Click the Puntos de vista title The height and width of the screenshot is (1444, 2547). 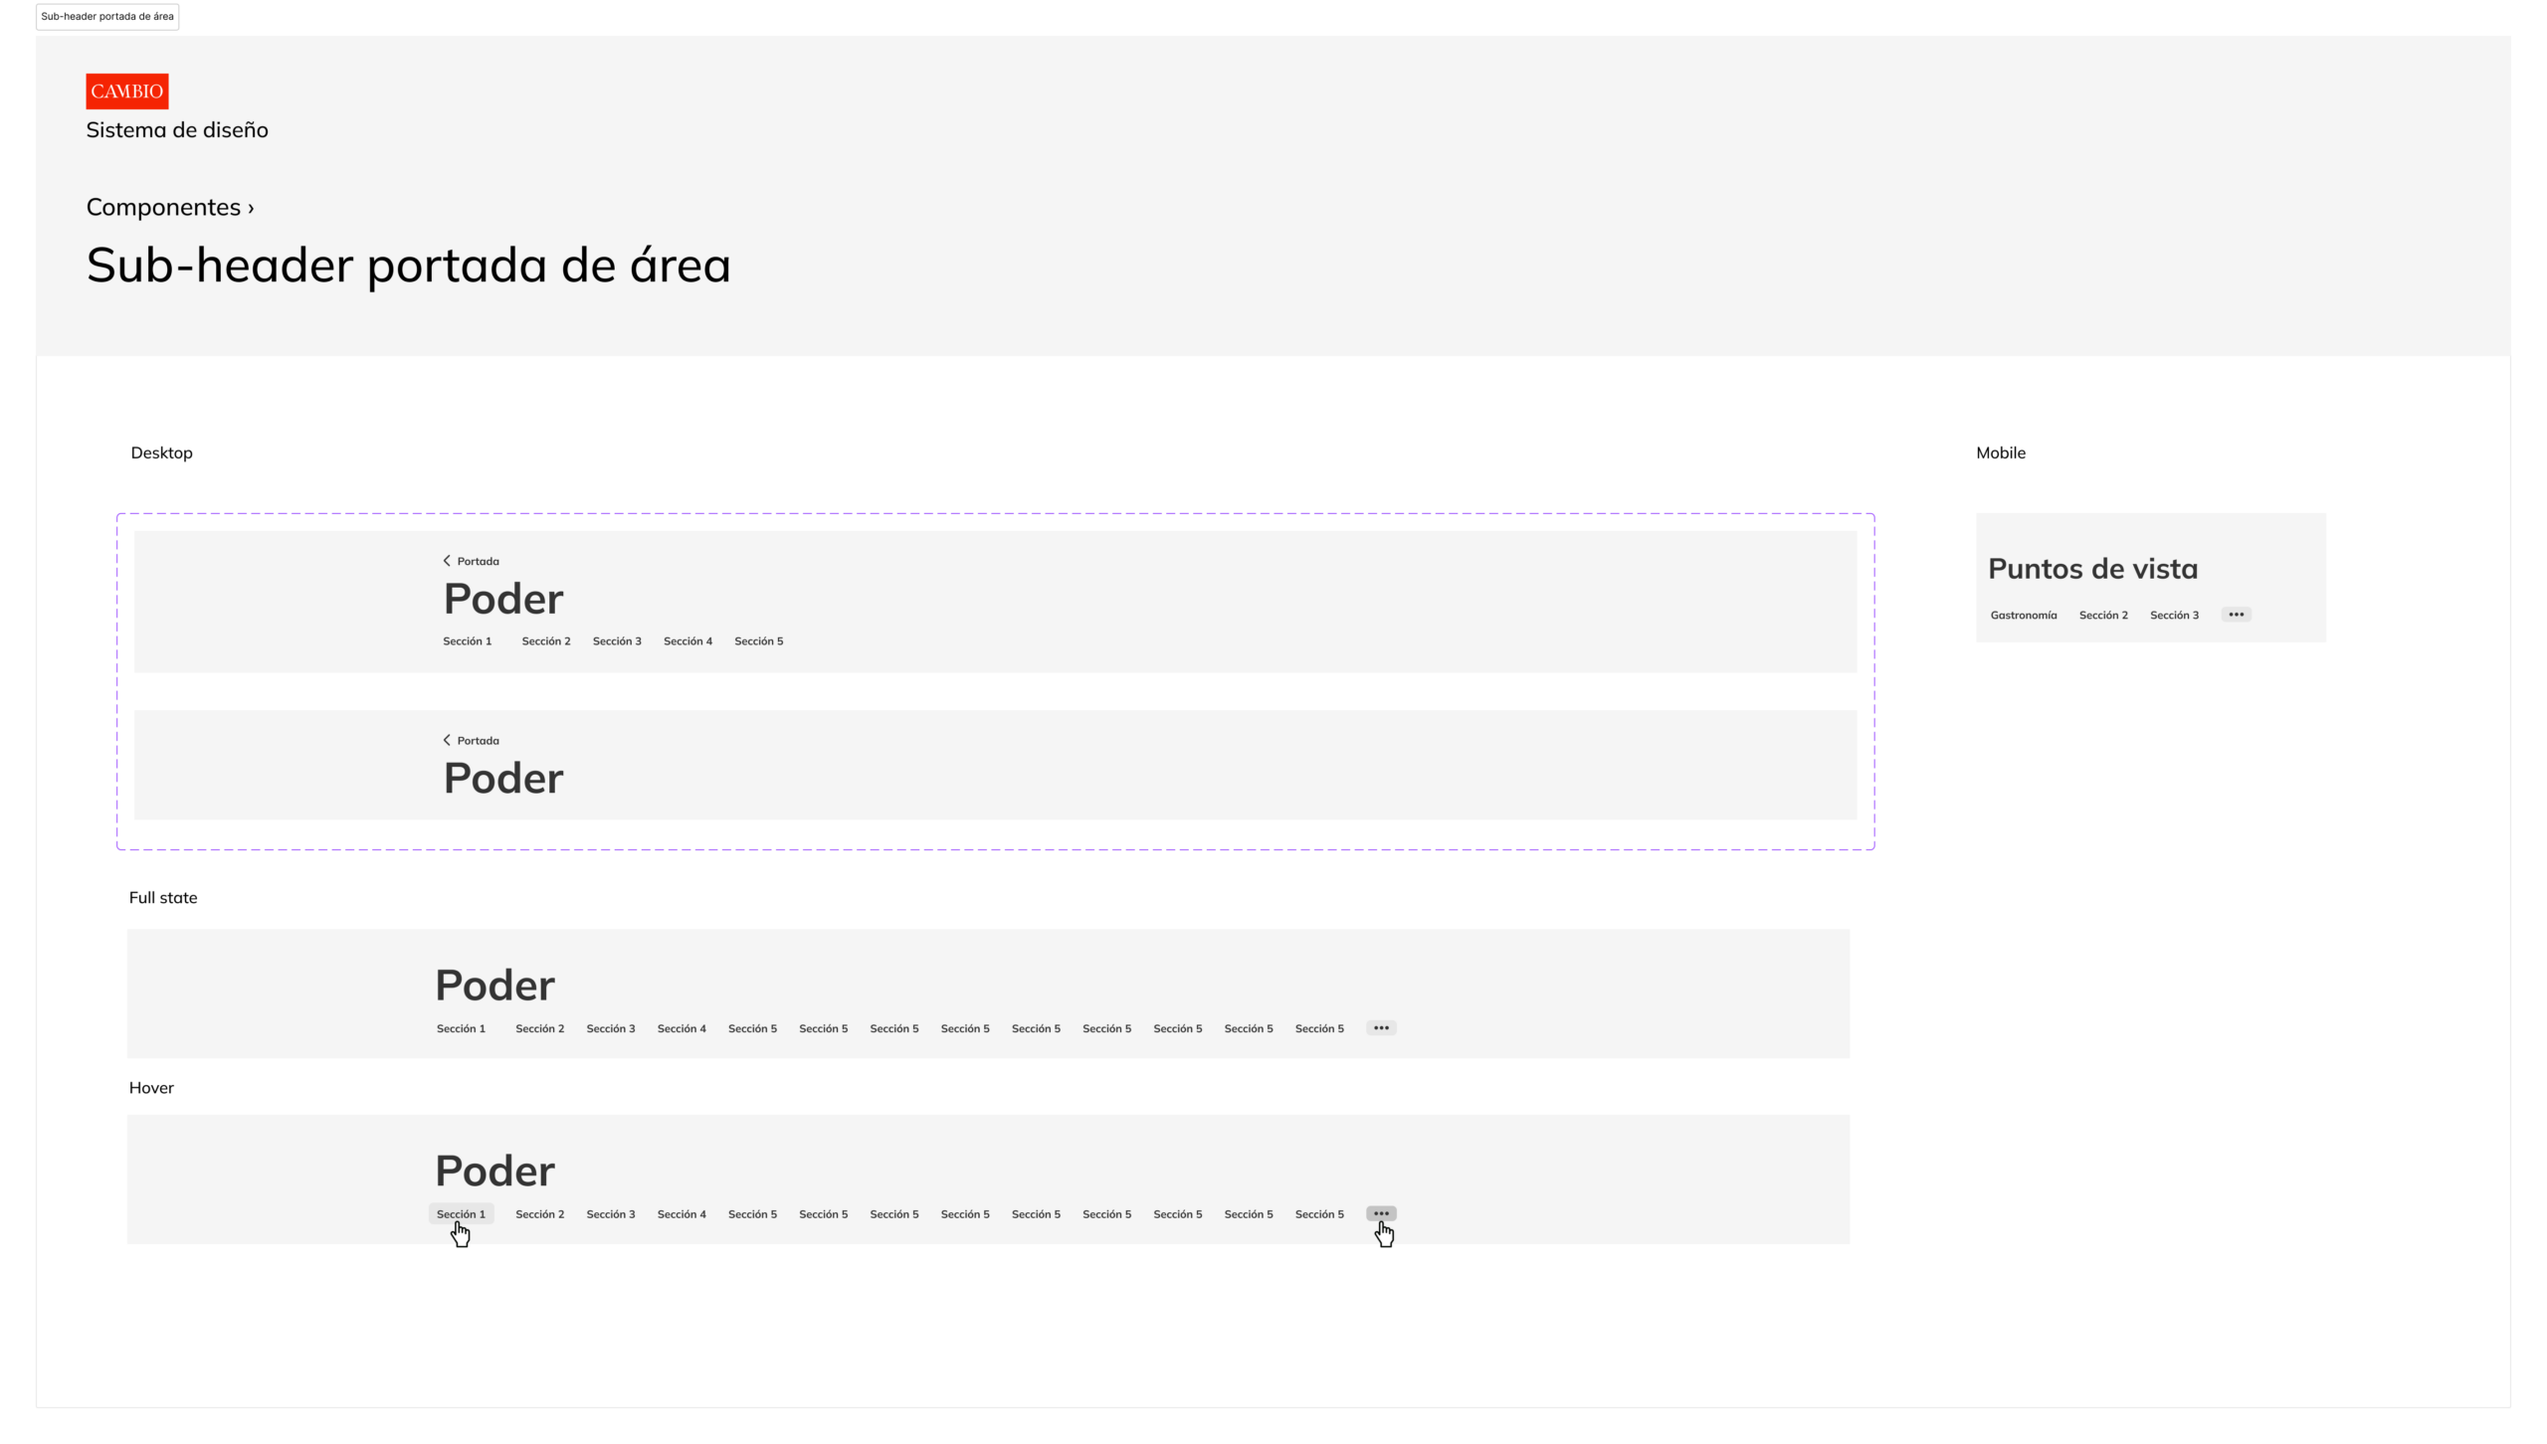(2092, 569)
